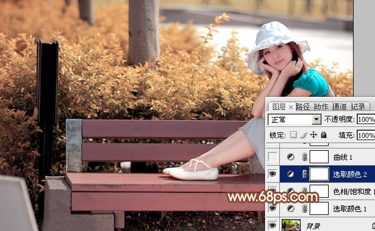This screenshot has width=375, height=231.
Task: Click the 填充 fill value field
Action: pyautogui.click(x=366, y=135)
